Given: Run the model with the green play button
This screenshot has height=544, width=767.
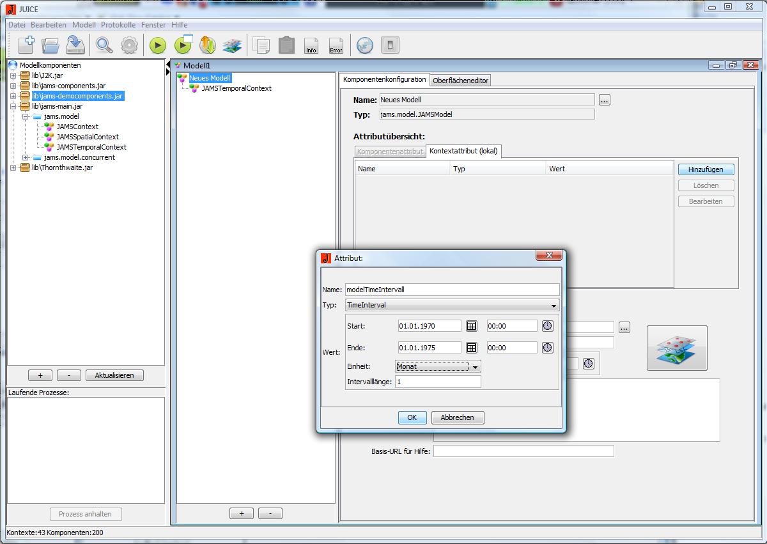Looking at the screenshot, I should 158,45.
